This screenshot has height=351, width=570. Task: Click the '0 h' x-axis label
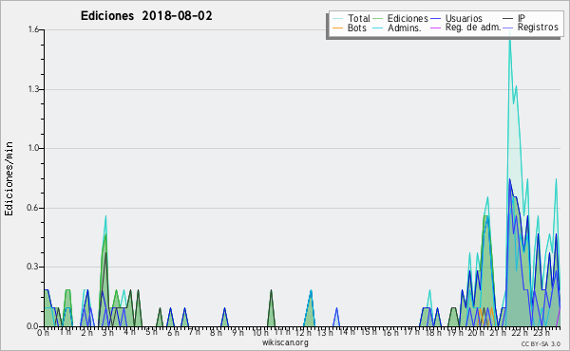[x=43, y=333]
